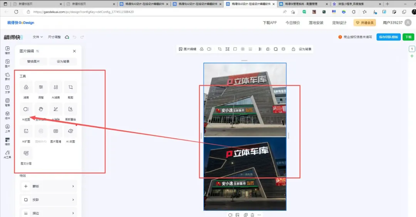The height and width of the screenshot is (217, 416).
Task: Open the AI工具 sidebar icon
Action: tap(7, 154)
